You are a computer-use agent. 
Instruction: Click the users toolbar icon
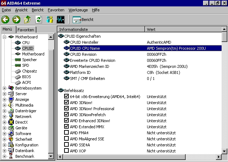click(x=50, y=20)
